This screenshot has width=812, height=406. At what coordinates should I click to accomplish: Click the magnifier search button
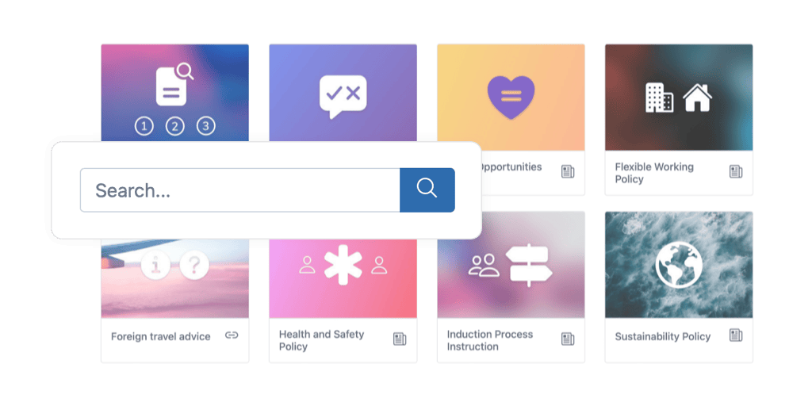click(x=427, y=190)
